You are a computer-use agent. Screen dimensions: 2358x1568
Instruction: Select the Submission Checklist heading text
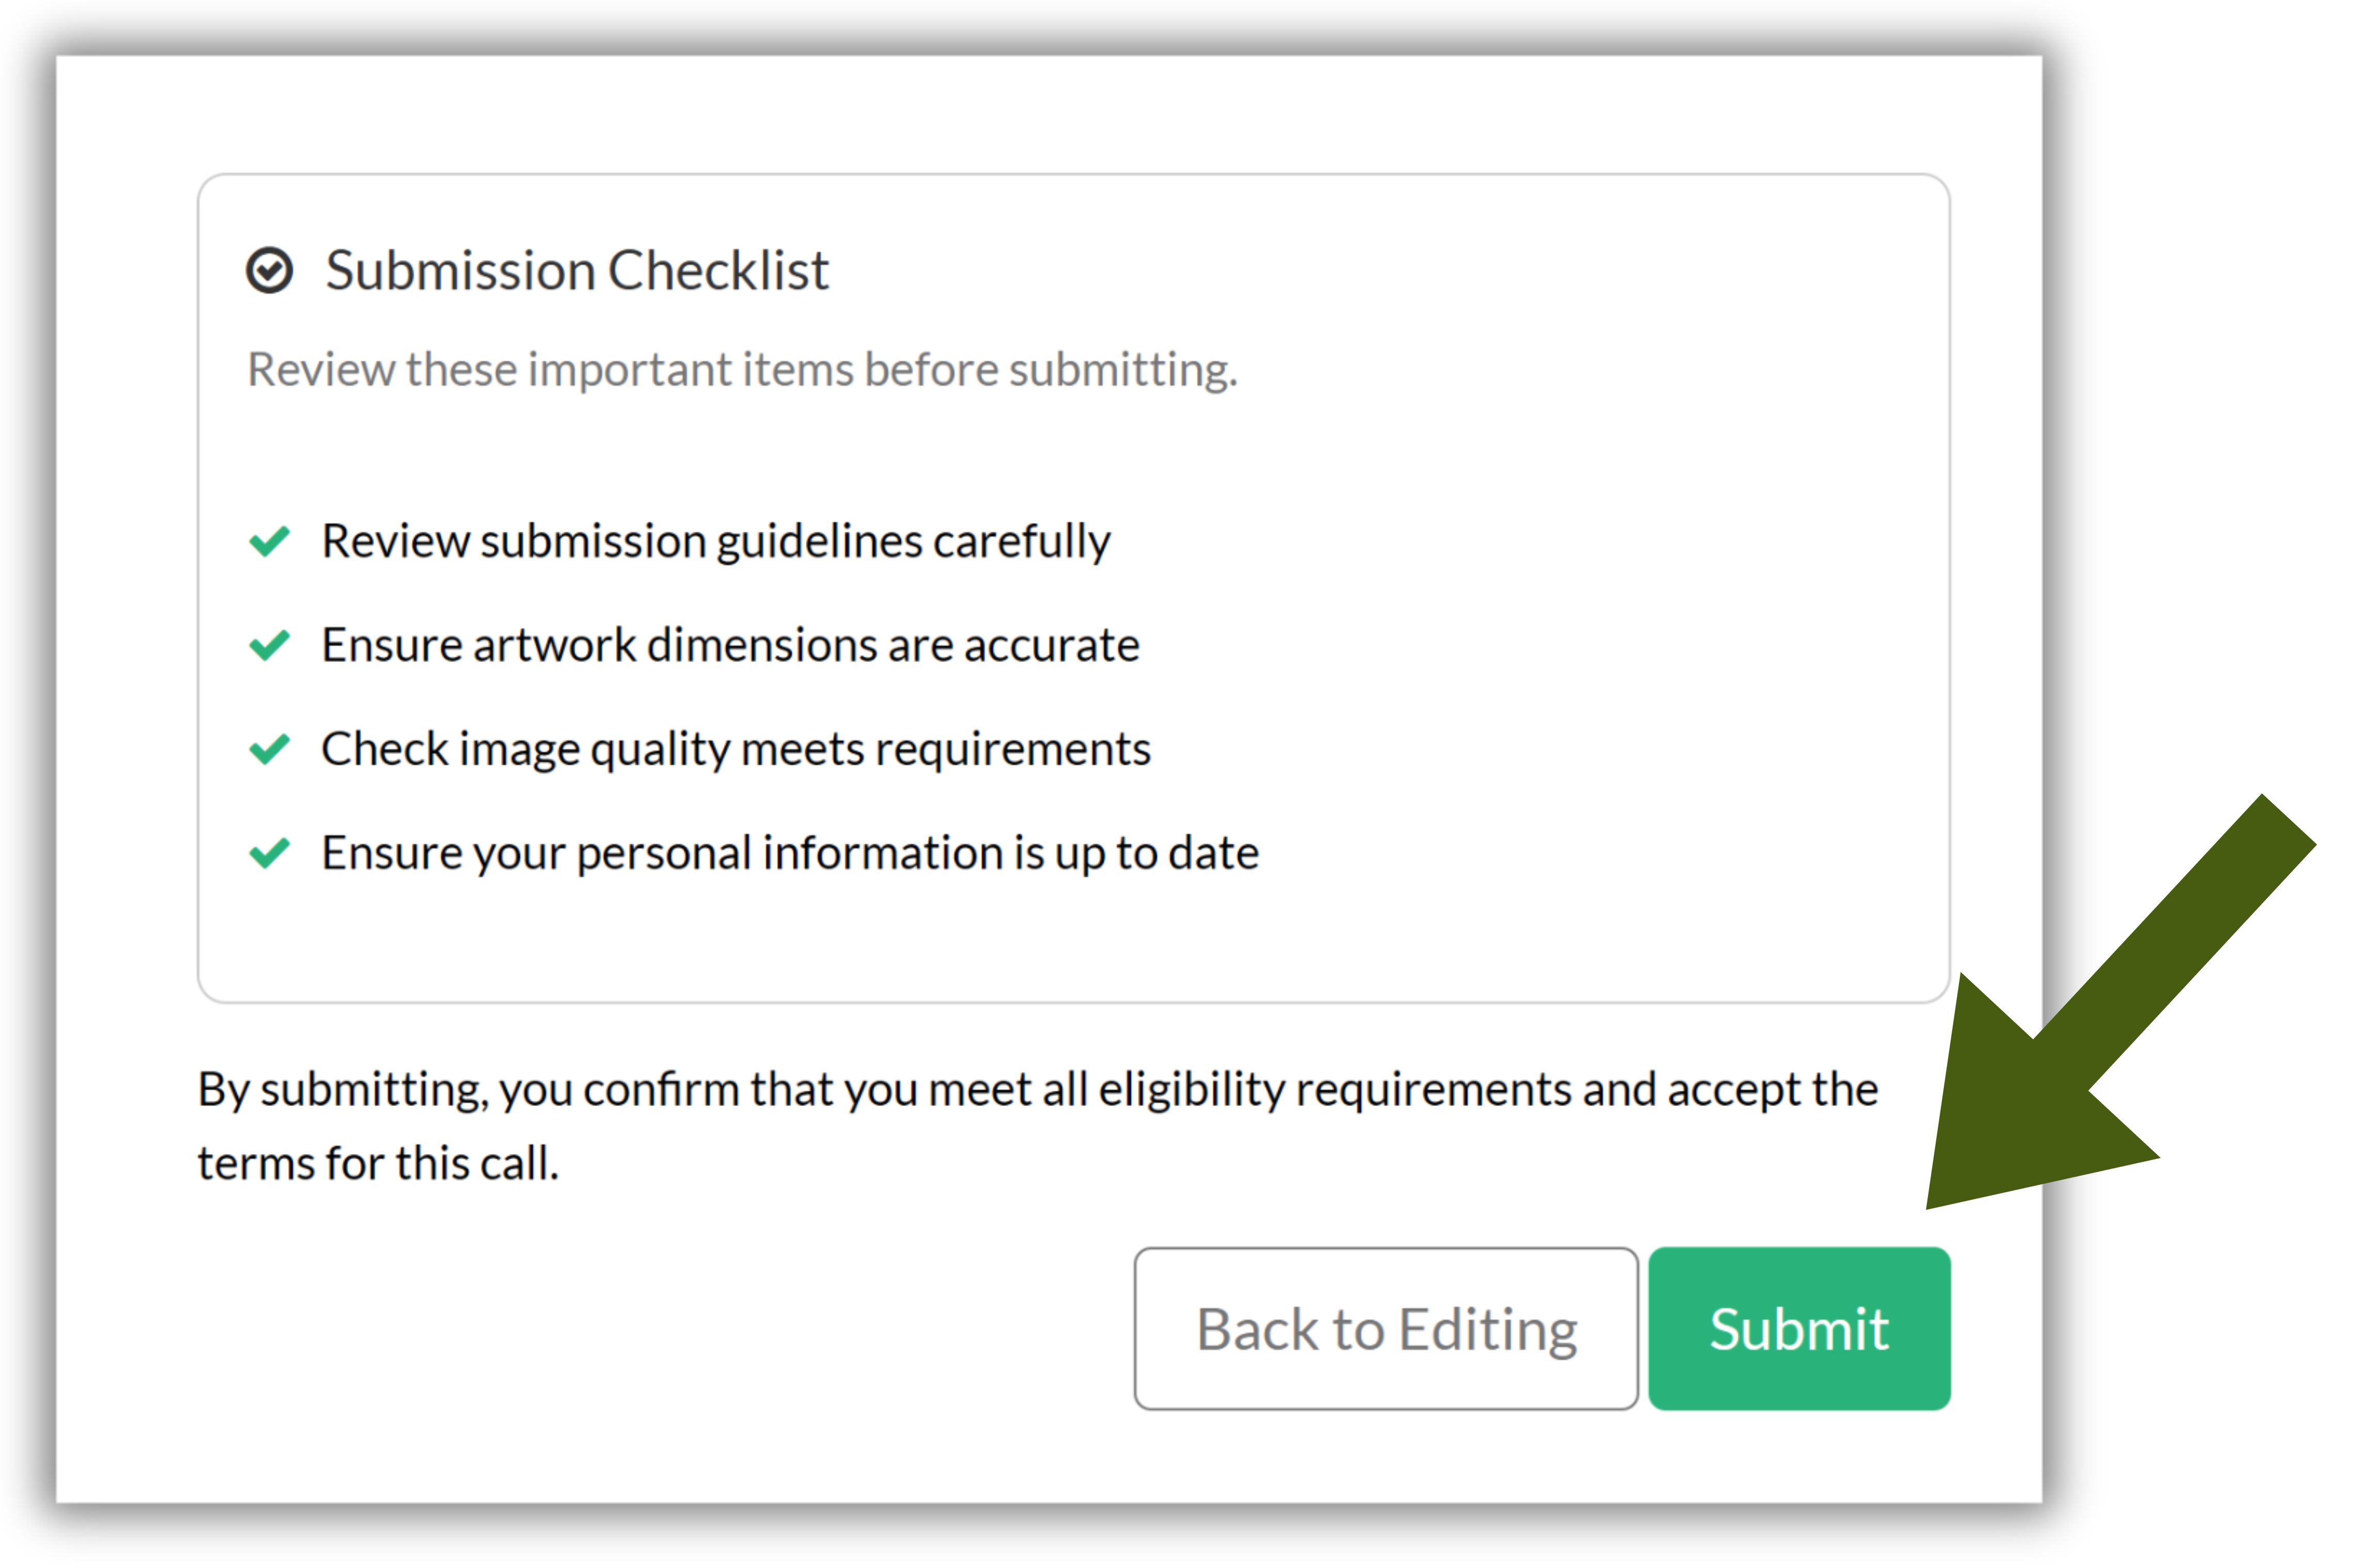(x=577, y=271)
